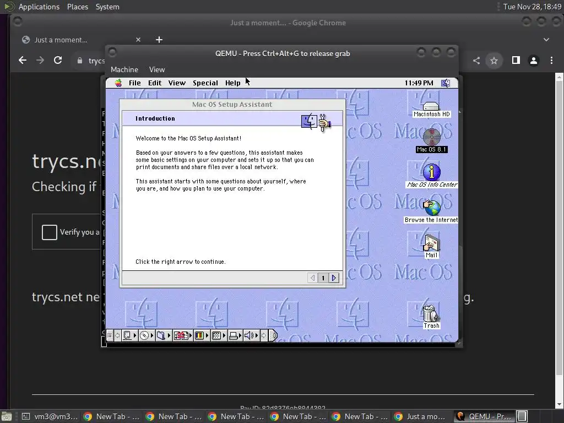Go to previous Setup Assistant page
Viewport: 564px width, 423px height.
point(313,278)
